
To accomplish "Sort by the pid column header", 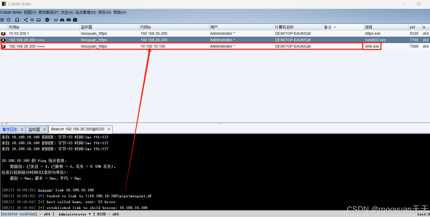I will tap(415, 27).
